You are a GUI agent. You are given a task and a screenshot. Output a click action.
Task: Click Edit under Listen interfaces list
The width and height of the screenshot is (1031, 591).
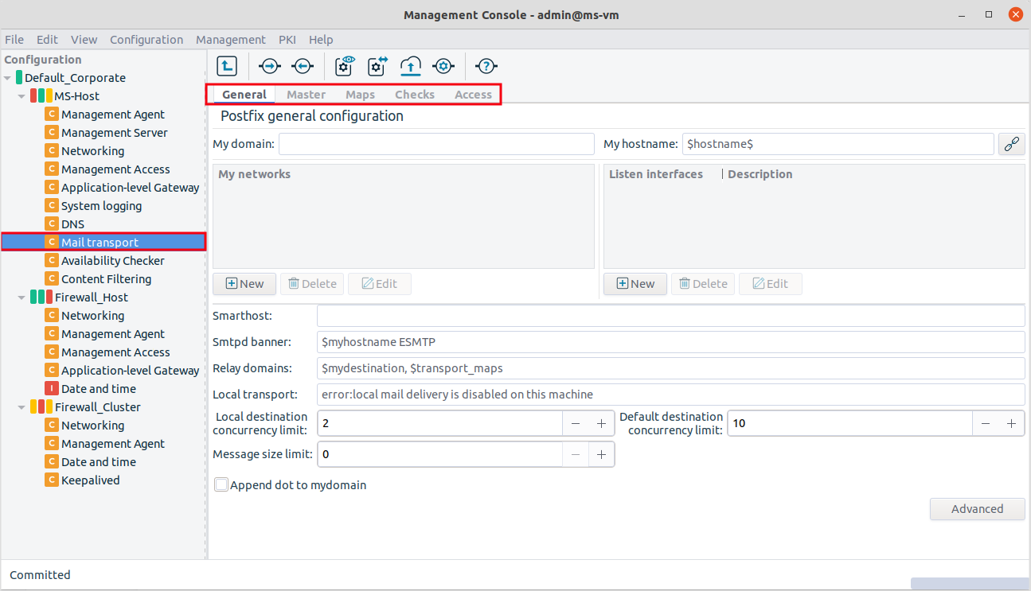pyautogui.click(x=771, y=284)
